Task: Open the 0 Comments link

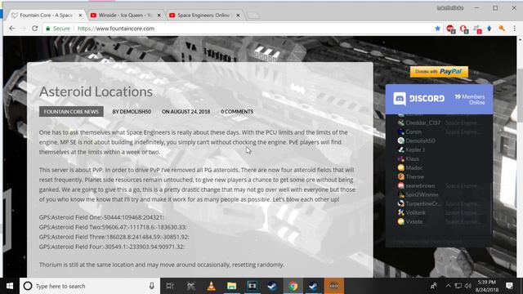Action: [237, 112]
